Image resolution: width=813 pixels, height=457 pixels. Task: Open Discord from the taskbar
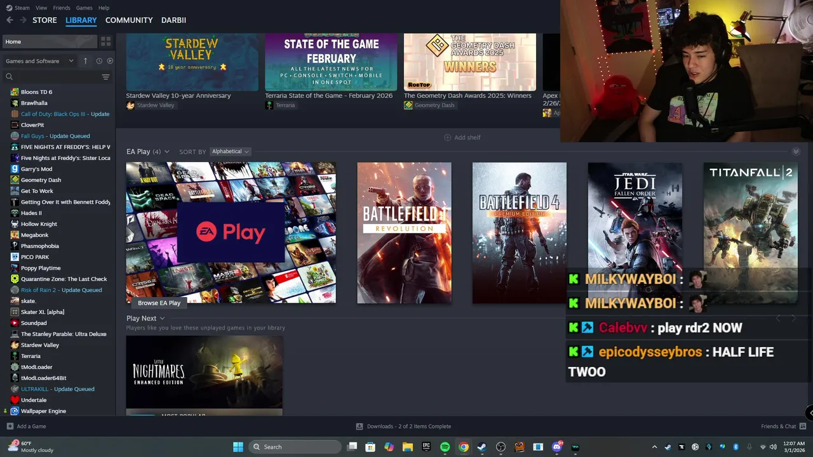[x=557, y=447]
